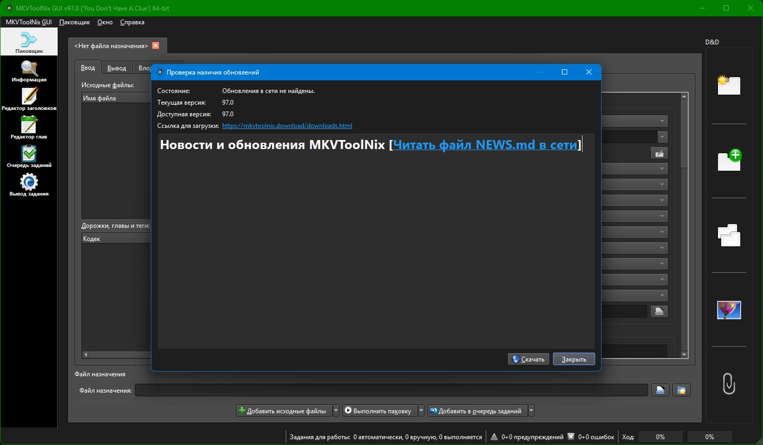The width and height of the screenshot is (763, 445).
Task: Close the Проверка наличия обновлений dialog with its X
Action: [589, 72]
